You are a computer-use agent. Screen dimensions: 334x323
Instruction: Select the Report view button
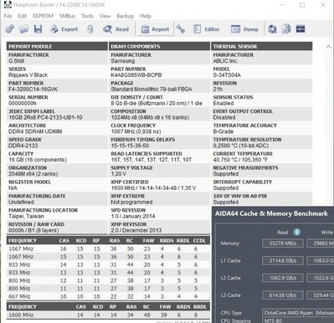click(155, 29)
